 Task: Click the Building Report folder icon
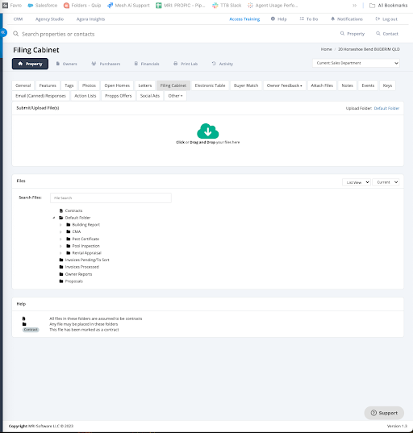[x=69, y=224]
